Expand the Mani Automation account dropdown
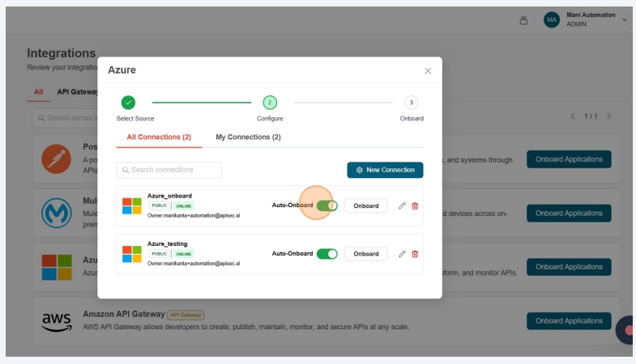 click(624, 19)
